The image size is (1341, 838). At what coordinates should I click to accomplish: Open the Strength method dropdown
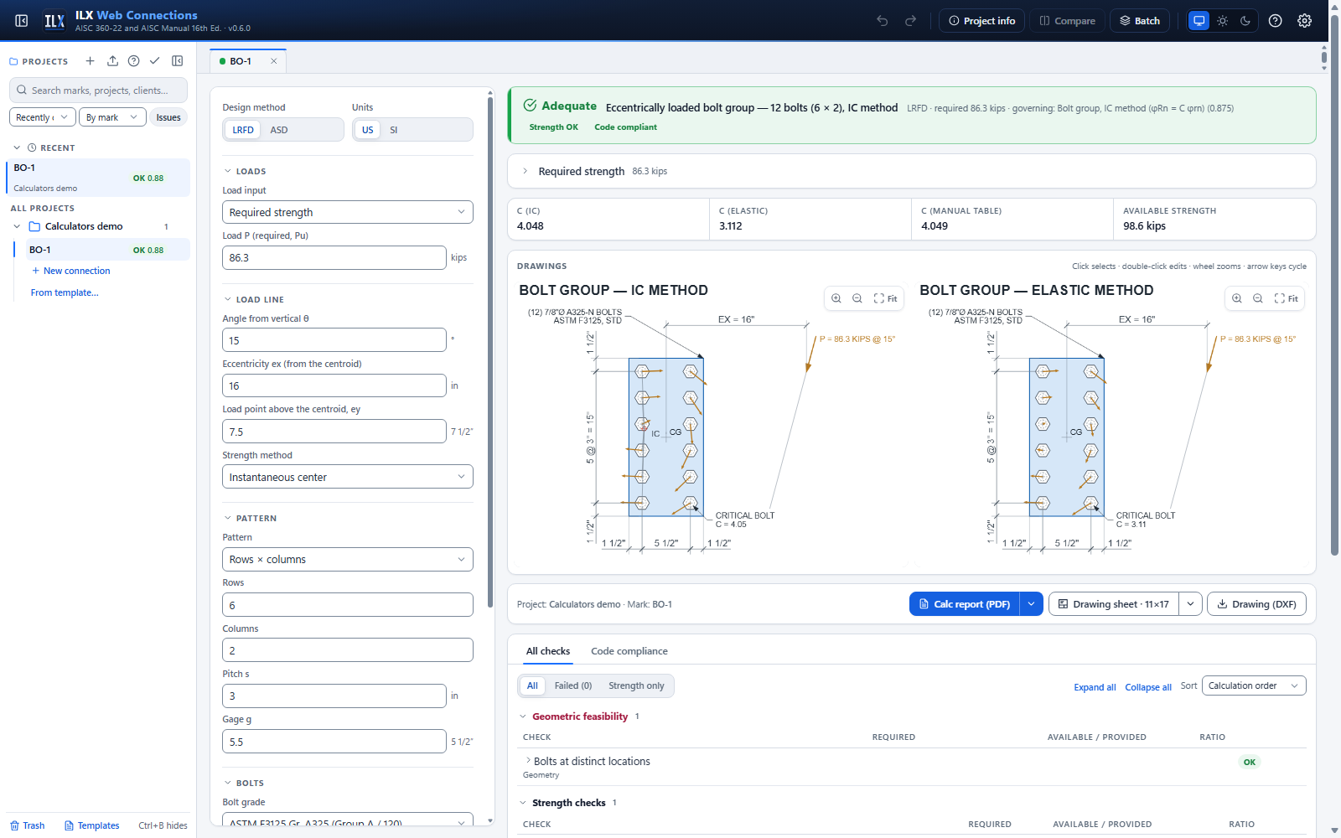(348, 477)
